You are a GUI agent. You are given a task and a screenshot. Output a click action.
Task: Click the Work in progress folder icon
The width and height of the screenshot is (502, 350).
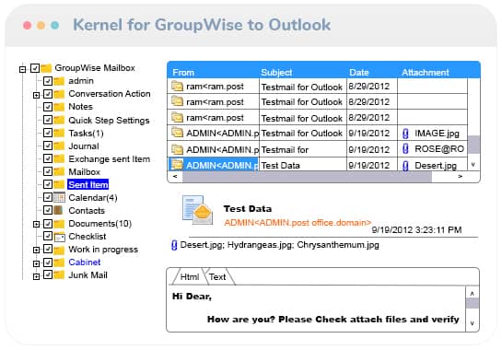point(59,250)
